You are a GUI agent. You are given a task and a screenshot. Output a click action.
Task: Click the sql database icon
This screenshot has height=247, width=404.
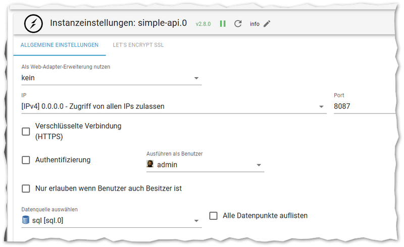pos(26,220)
